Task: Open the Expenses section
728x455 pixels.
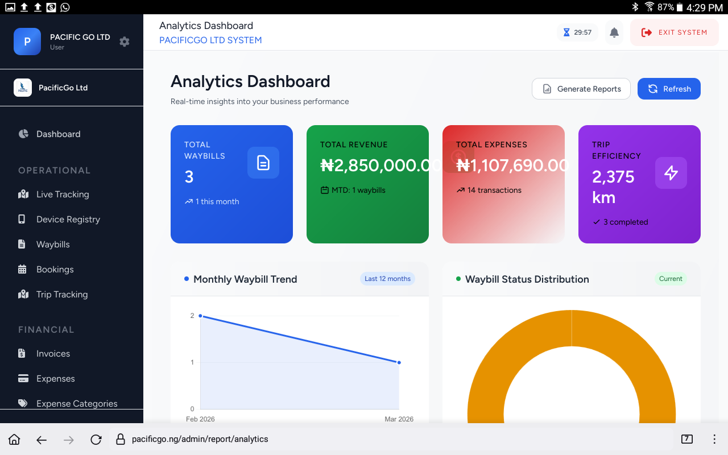Action: 55,378
